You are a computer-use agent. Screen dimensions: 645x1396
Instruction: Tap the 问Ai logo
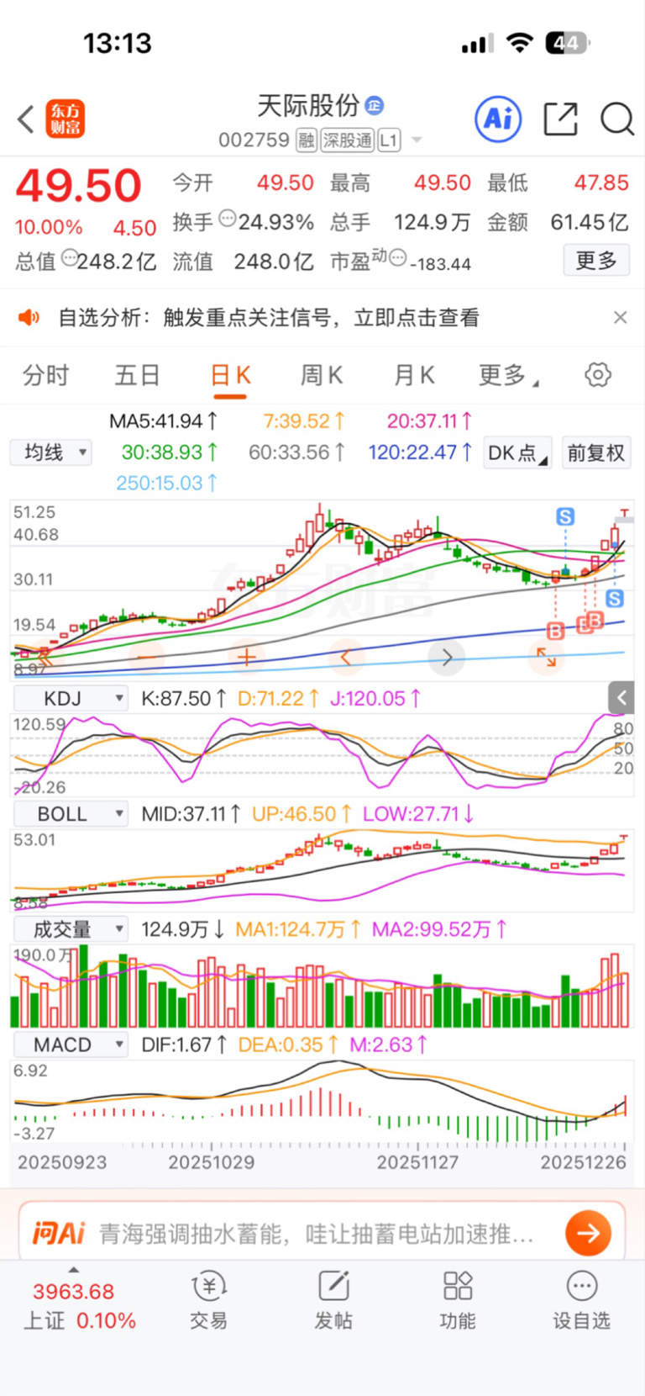click(59, 1234)
